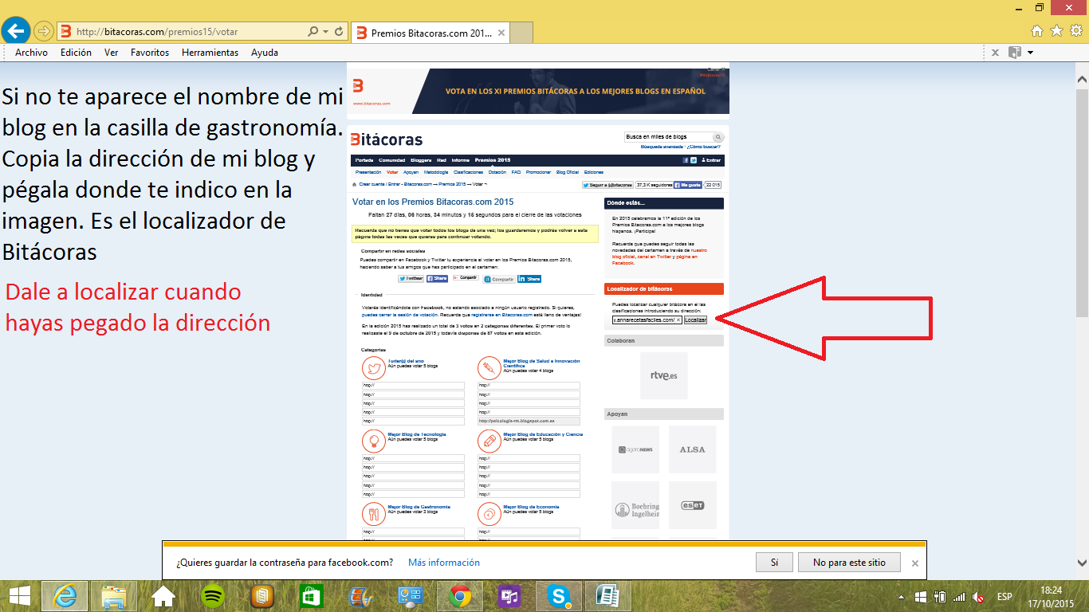Click the vertical scrollbar up arrow

[x=1082, y=80]
